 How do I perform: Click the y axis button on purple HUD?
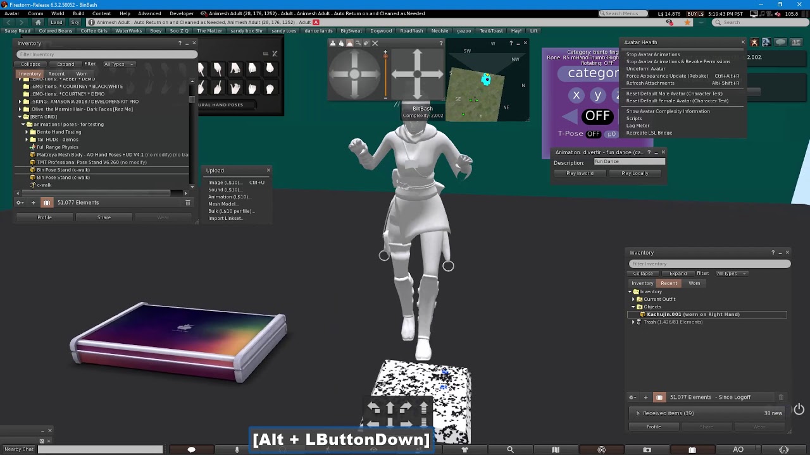click(x=597, y=96)
